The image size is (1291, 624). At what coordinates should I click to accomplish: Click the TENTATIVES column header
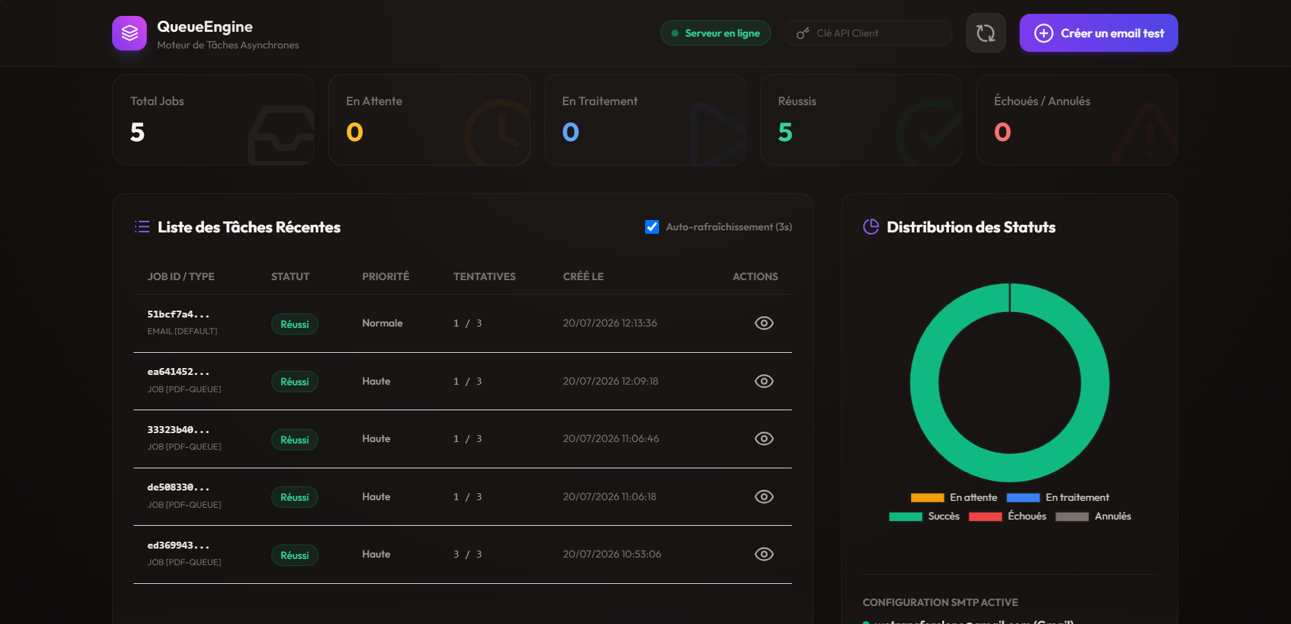click(485, 277)
